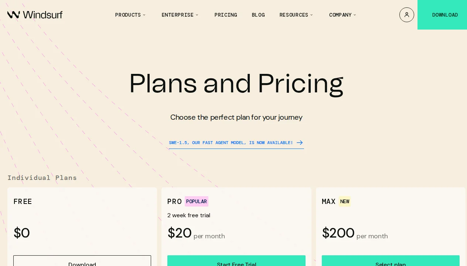
Task: Open the Company dropdown menu
Action: [x=342, y=15]
